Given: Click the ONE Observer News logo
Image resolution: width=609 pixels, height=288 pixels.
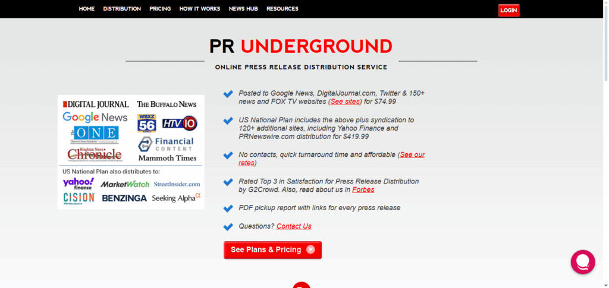Looking at the screenshot, I should [x=95, y=135].
